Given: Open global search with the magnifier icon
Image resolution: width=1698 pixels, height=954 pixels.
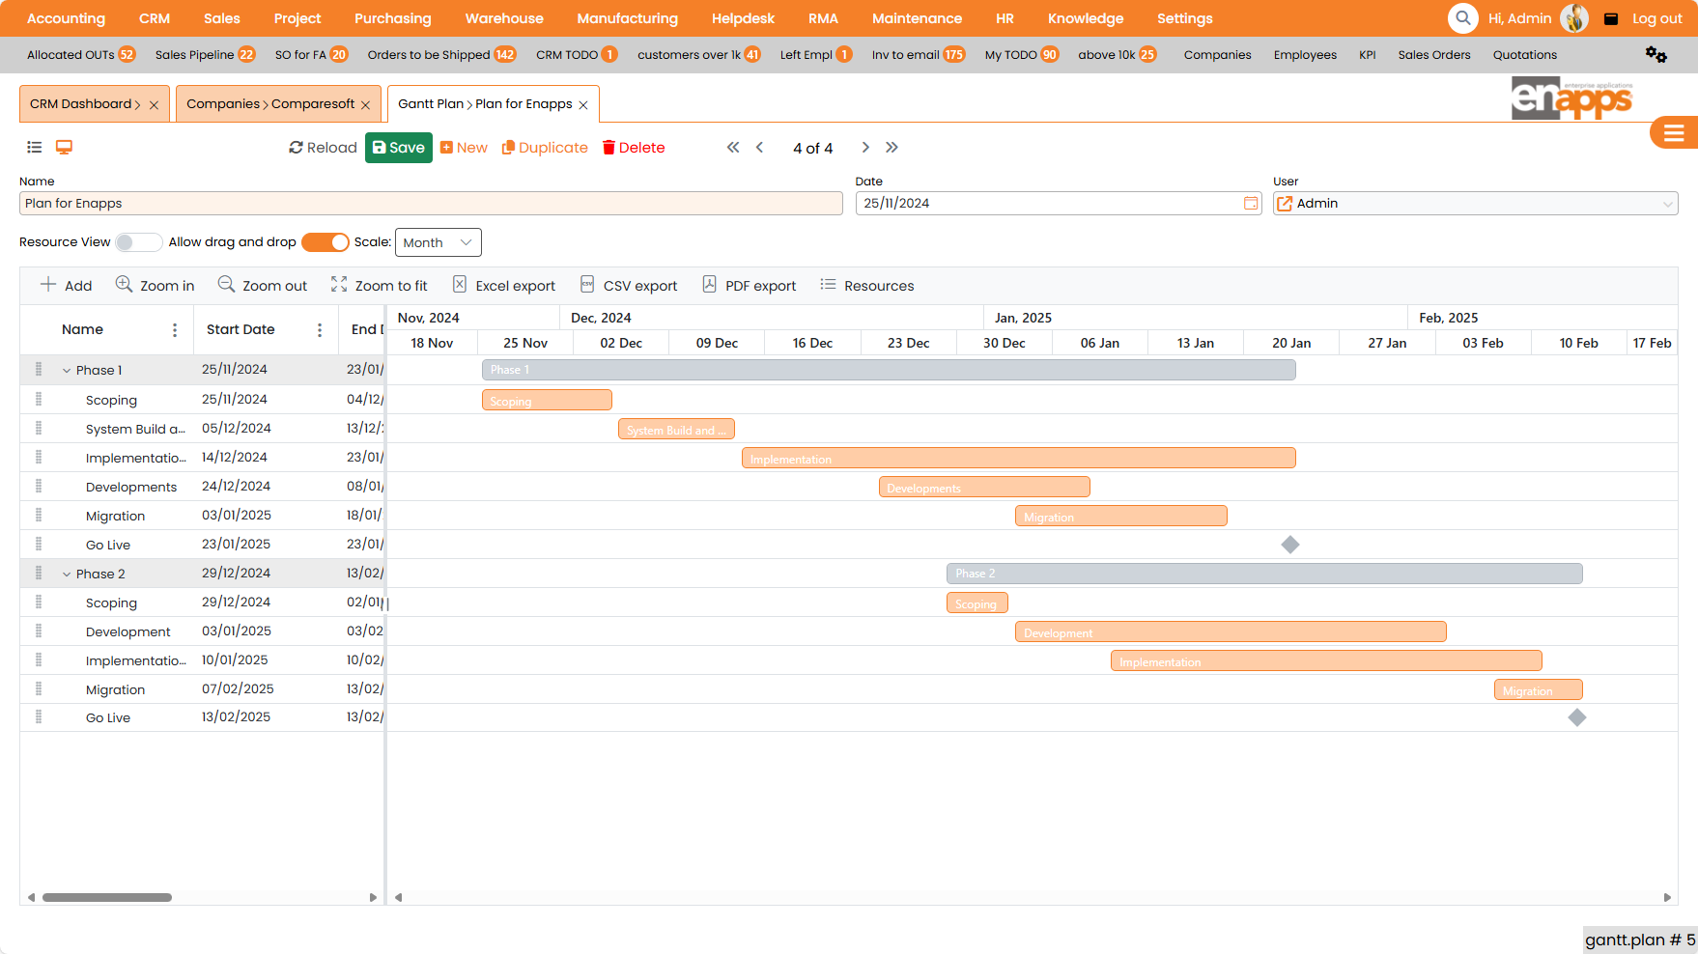Looking at the screenshot, I should pyautogui.click(x=1462, y=17).
